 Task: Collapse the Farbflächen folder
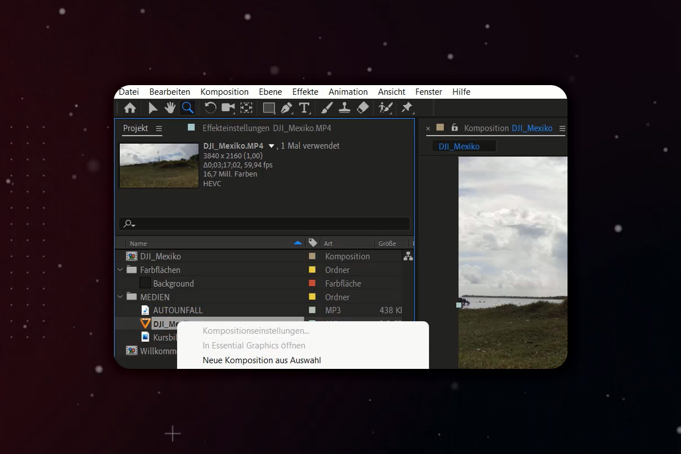coord(120,270)
